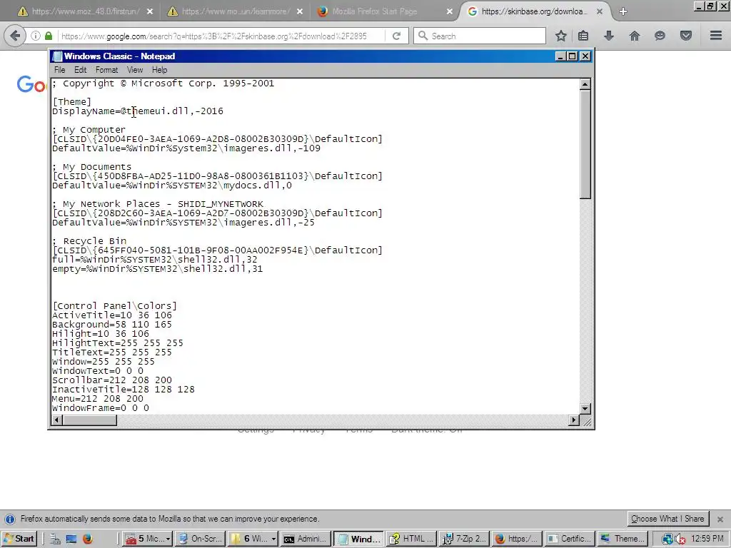Go back with Firefox back arrow
This screenshot has height=548, width=731.
15,36
